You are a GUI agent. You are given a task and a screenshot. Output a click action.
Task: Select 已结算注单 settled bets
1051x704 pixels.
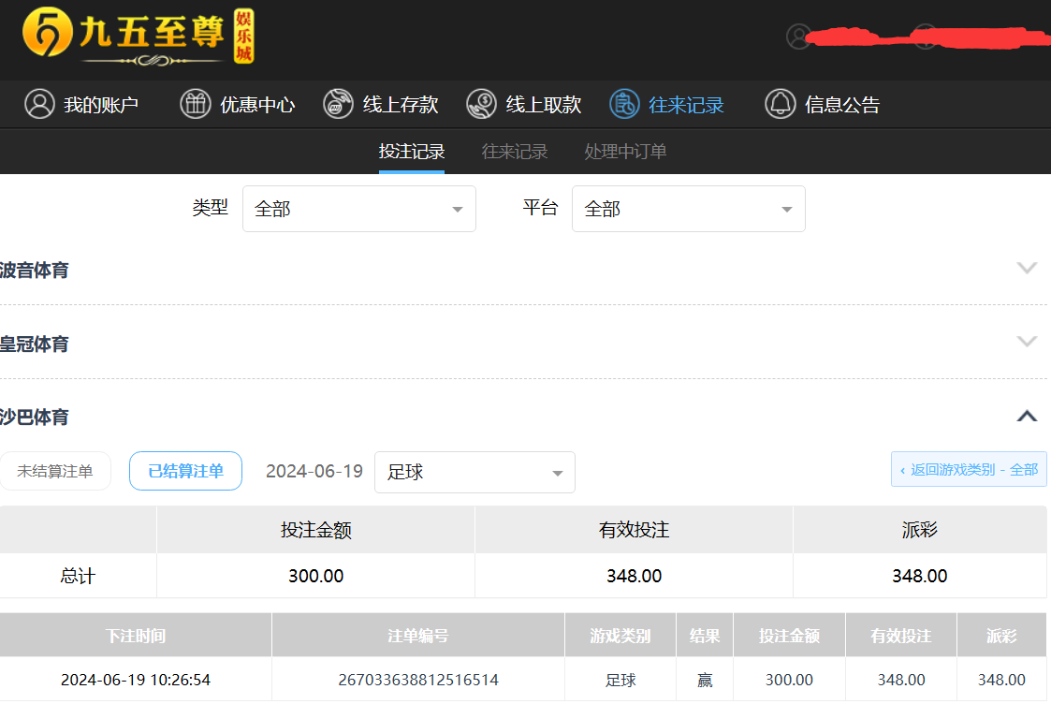point(185,471)
